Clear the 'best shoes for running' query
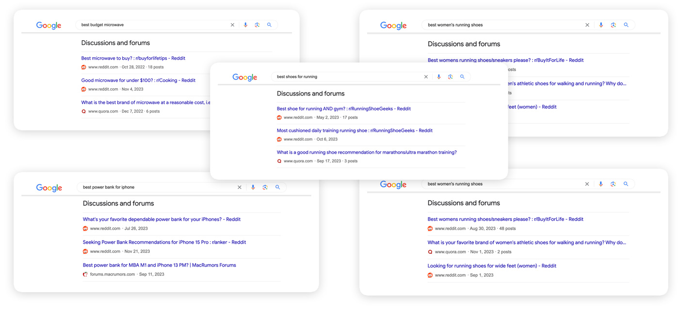679x314 pixels. pos(426,77)
